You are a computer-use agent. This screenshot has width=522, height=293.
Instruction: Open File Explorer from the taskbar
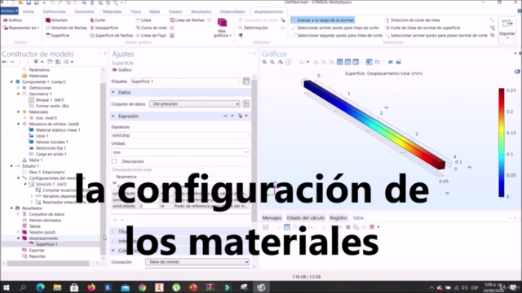57,287
